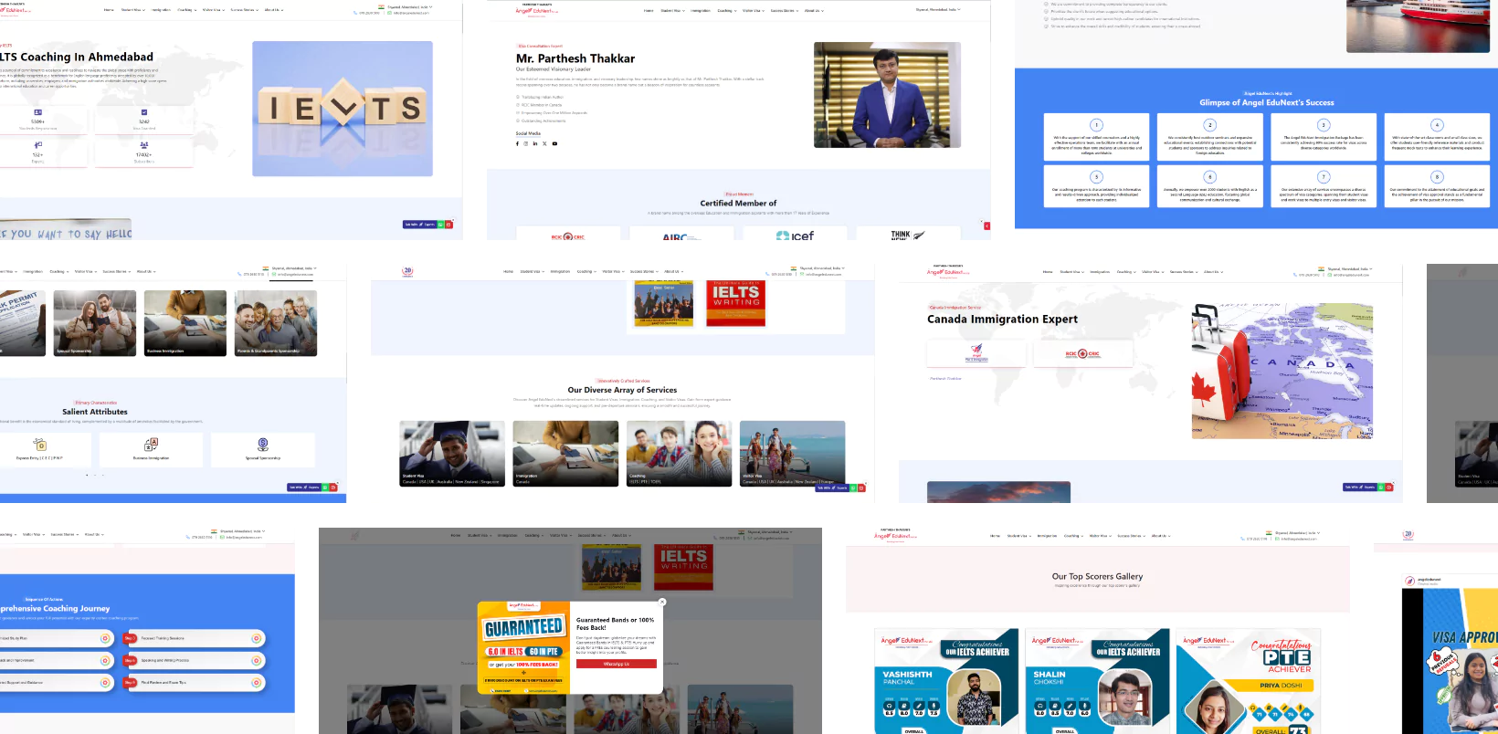This screenshot has width=1498, height=734.
Task: Open Vashishth Panchal IELTS achiever card
Action: click(946, 680)
